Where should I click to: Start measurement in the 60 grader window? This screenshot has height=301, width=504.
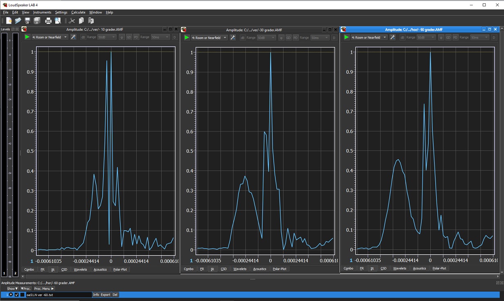pos(346,37)
